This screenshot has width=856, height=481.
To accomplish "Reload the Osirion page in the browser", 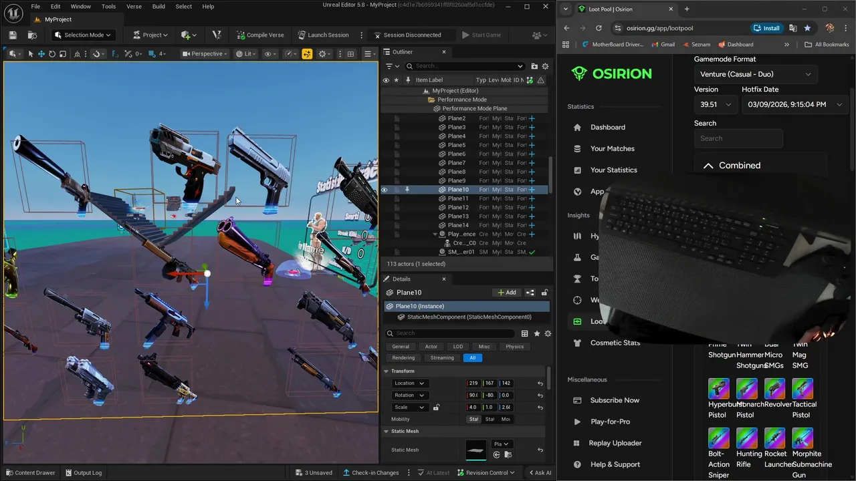I will [599, 28].
